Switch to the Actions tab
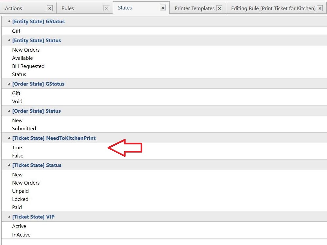 pos(14,8)
